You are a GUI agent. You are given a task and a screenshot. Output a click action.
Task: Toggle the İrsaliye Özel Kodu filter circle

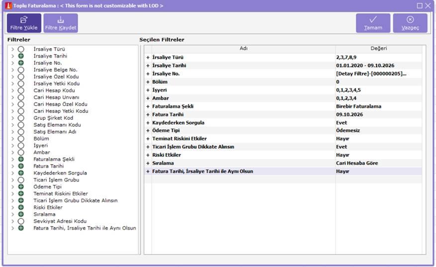pos(21,77)
